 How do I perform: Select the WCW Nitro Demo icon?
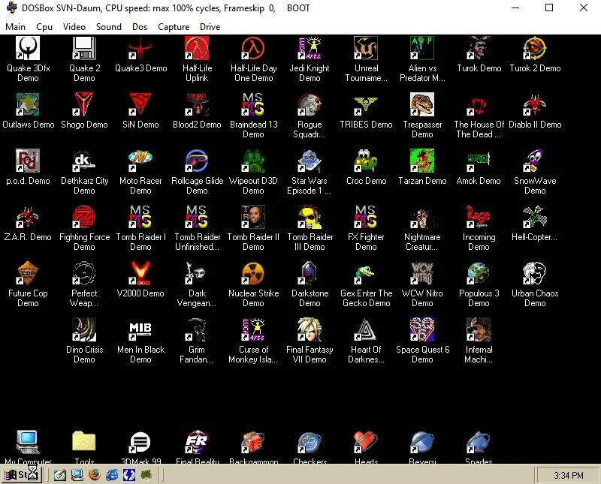[422, 273]
